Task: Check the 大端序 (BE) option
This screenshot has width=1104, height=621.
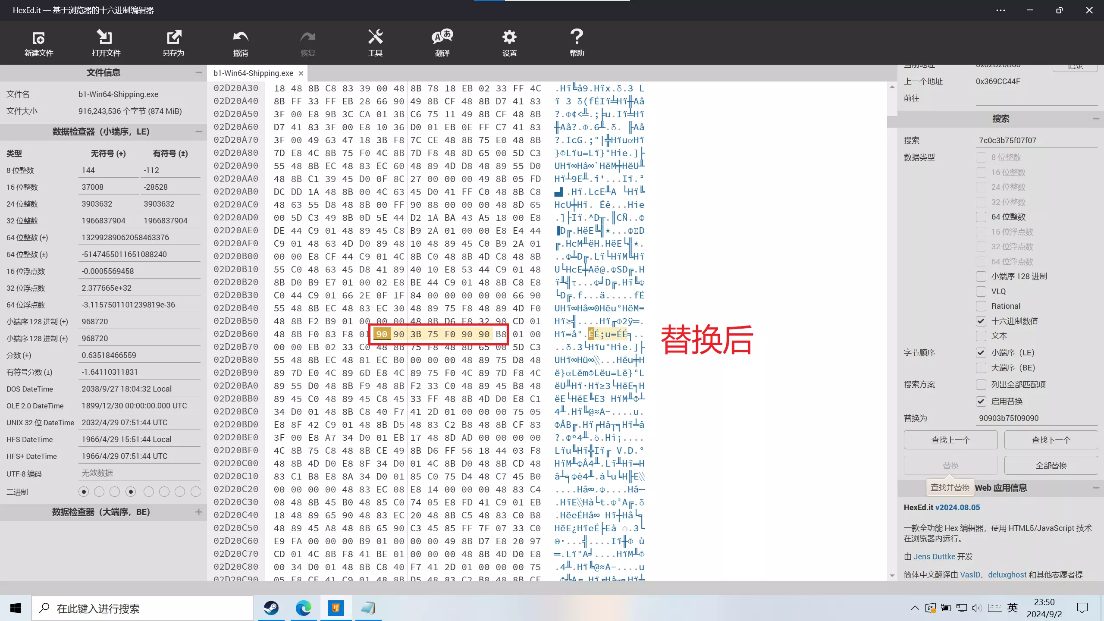Action: [981, 368]
